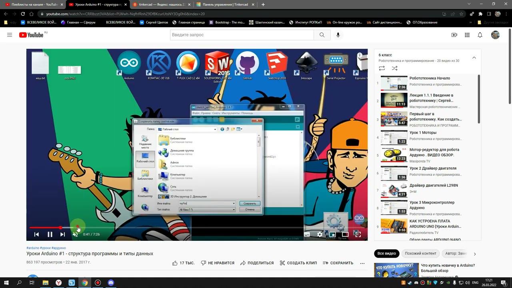Switch to the Панель управления Tinkercad tab

click(x=226, y=4)
